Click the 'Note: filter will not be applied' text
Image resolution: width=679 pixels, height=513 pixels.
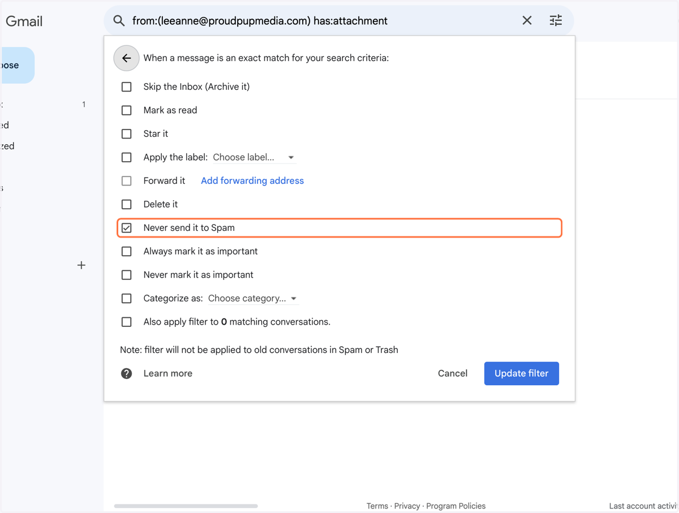[x=259, y=350]
